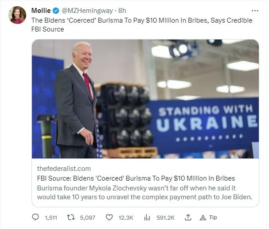The image size is (269, 229).
Task: Click the Tip triangle icon
Action: [x=203, y=217]
